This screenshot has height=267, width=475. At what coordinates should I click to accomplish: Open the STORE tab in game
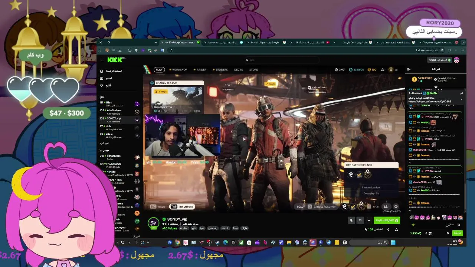253,70
